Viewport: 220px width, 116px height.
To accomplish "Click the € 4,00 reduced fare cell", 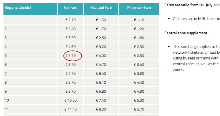I will click(101, 55).
